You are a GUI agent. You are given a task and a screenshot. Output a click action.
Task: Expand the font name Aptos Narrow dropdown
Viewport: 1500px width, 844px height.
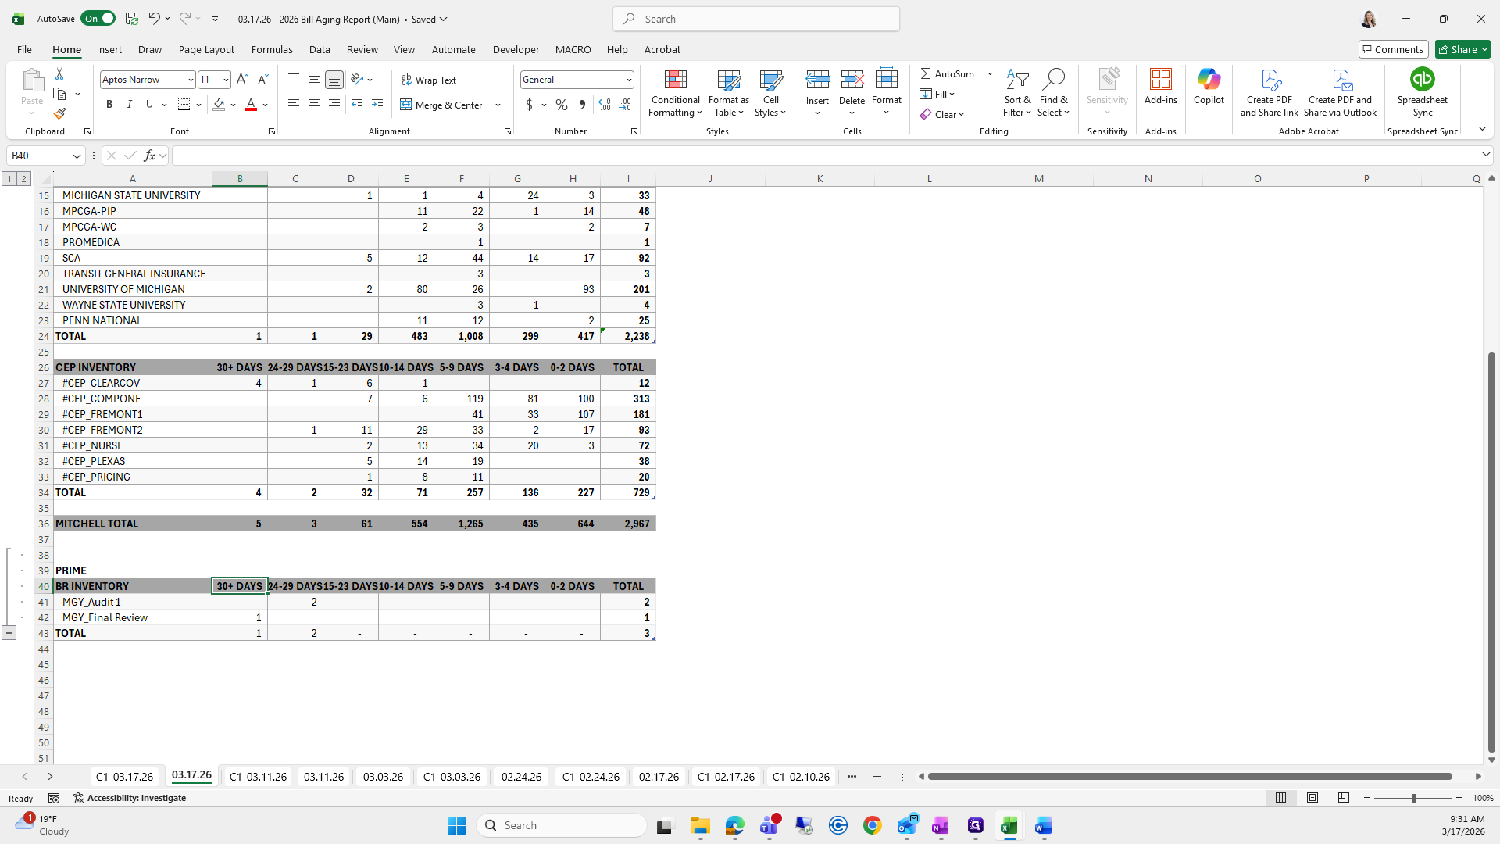[190, 80]
